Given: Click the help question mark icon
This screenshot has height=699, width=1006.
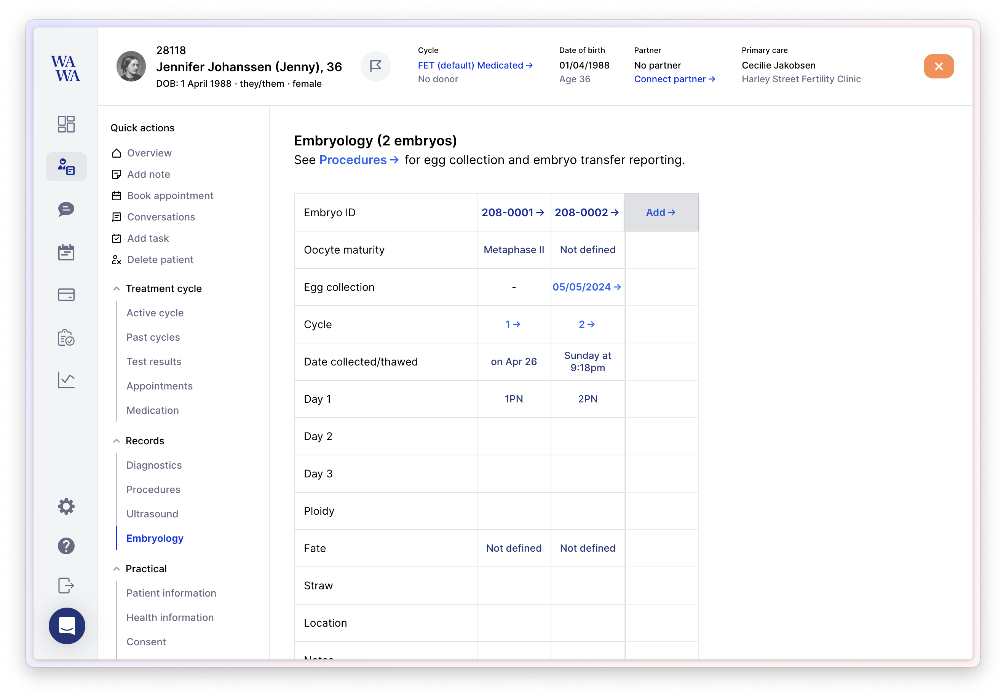Looking at the screenshot, I should click(66, 546).
